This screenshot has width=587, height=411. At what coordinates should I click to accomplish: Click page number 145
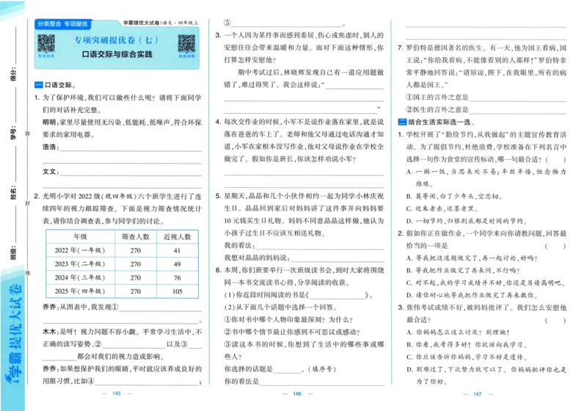coord(117,393)
